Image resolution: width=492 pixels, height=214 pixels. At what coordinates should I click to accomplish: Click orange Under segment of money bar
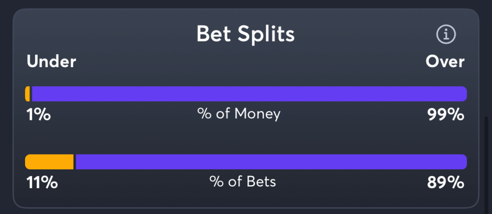(x=27, y=94)
